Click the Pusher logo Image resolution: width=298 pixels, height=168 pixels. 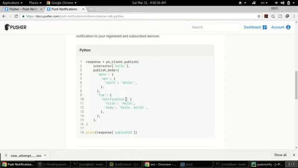pos(15,27)
